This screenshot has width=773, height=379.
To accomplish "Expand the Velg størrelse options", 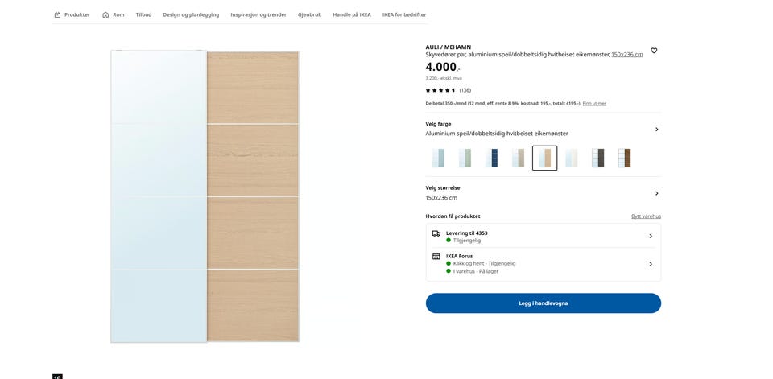I will pos(656,193).
